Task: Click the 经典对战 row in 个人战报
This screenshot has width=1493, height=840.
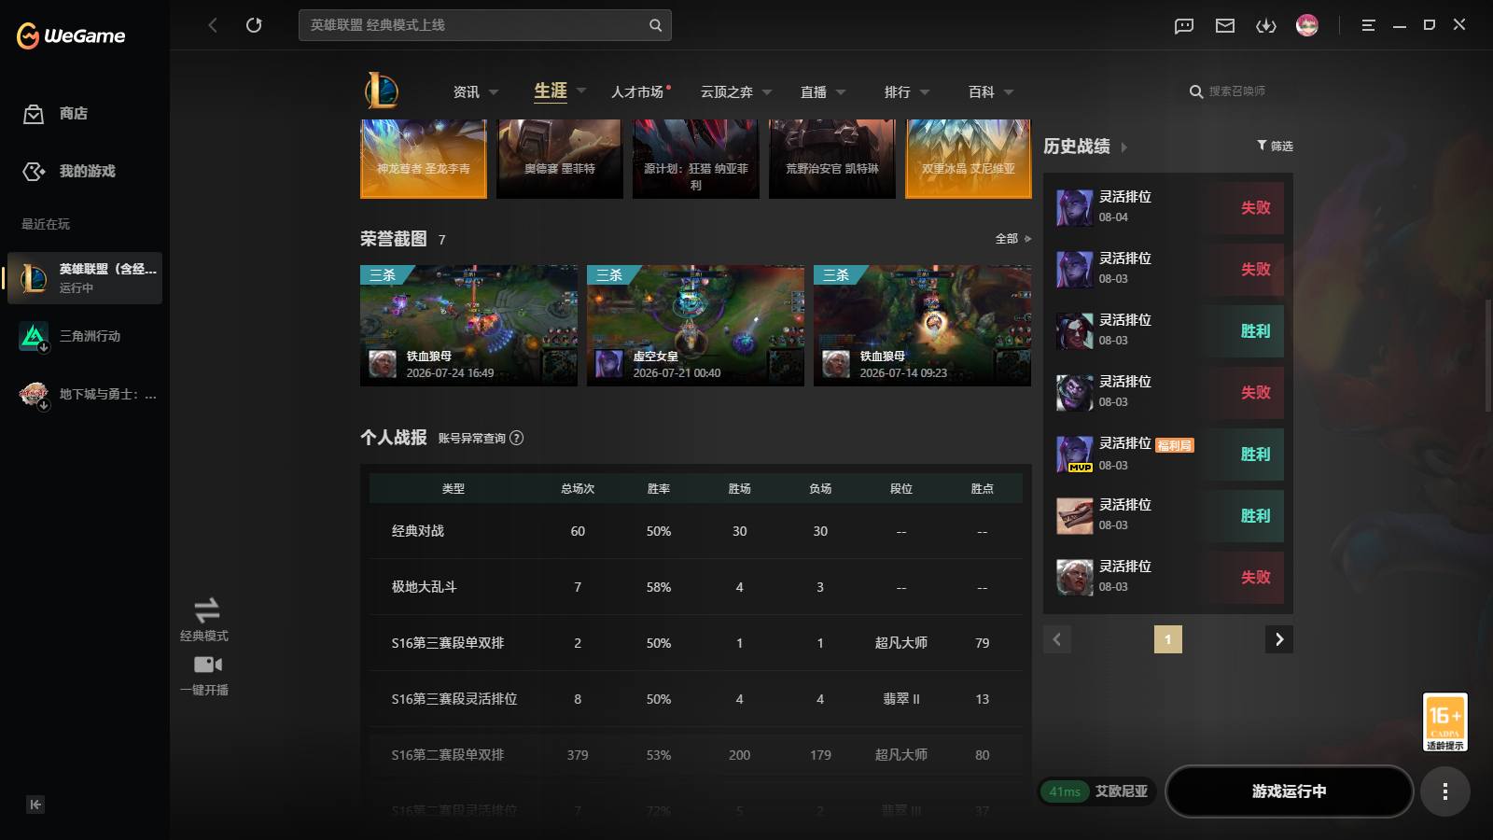Action: tap(696, 531)
